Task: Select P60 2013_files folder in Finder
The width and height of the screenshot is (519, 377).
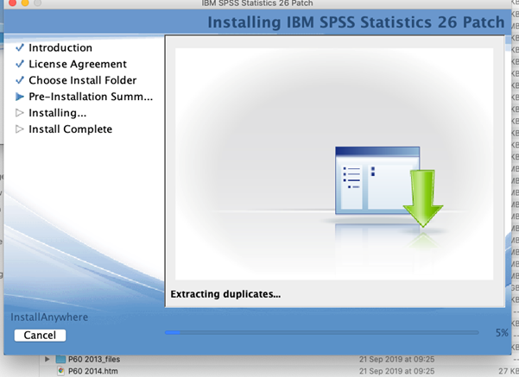Action: [x=94, y=359]
